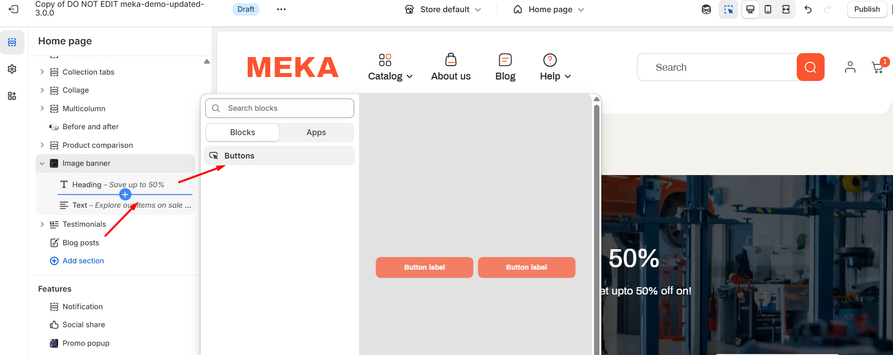Screen dimensions: 893x355
Task: Select the Image banner section
Action: pos(115,163)
